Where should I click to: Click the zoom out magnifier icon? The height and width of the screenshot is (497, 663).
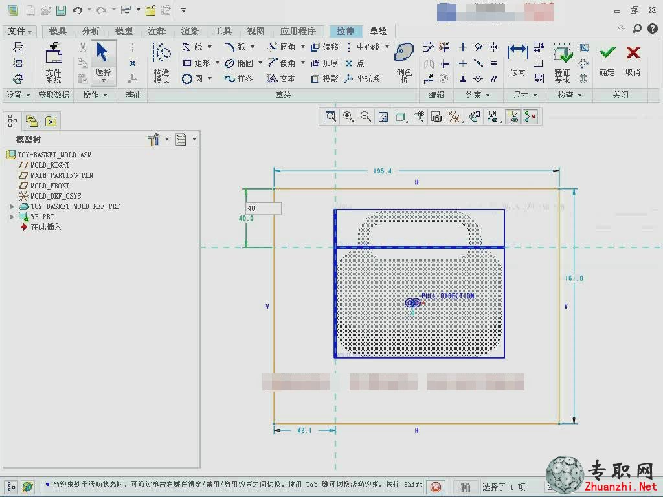tap(366, 116)
